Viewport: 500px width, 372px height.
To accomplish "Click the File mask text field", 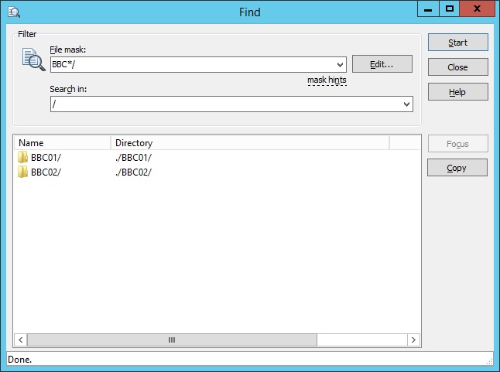I will [192, 64].
